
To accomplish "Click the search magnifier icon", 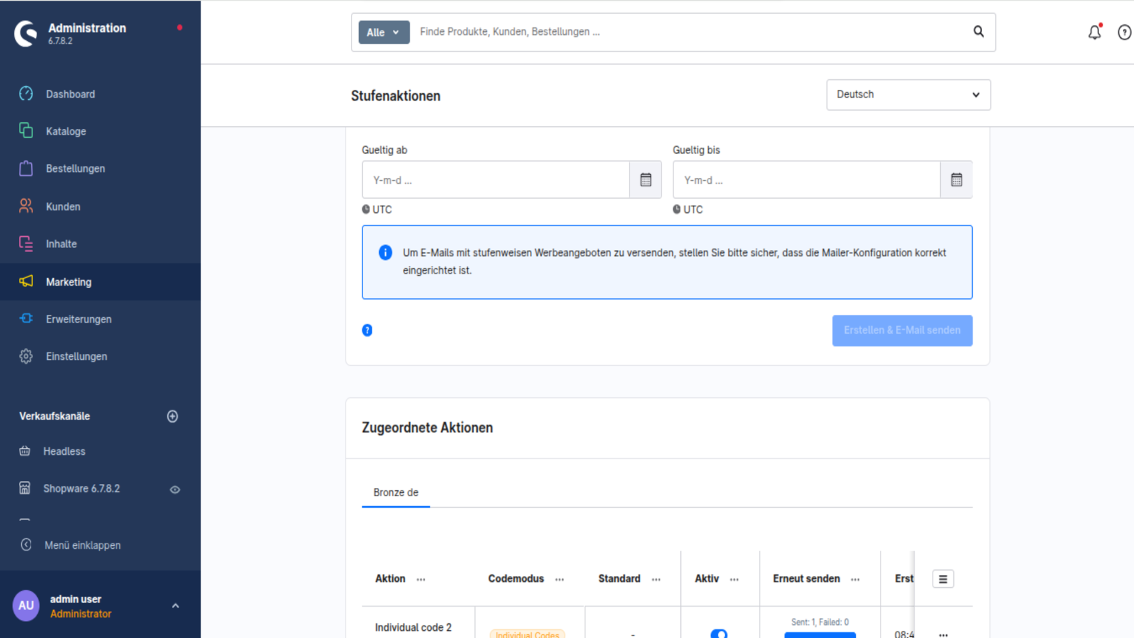I will click(979, 31).
